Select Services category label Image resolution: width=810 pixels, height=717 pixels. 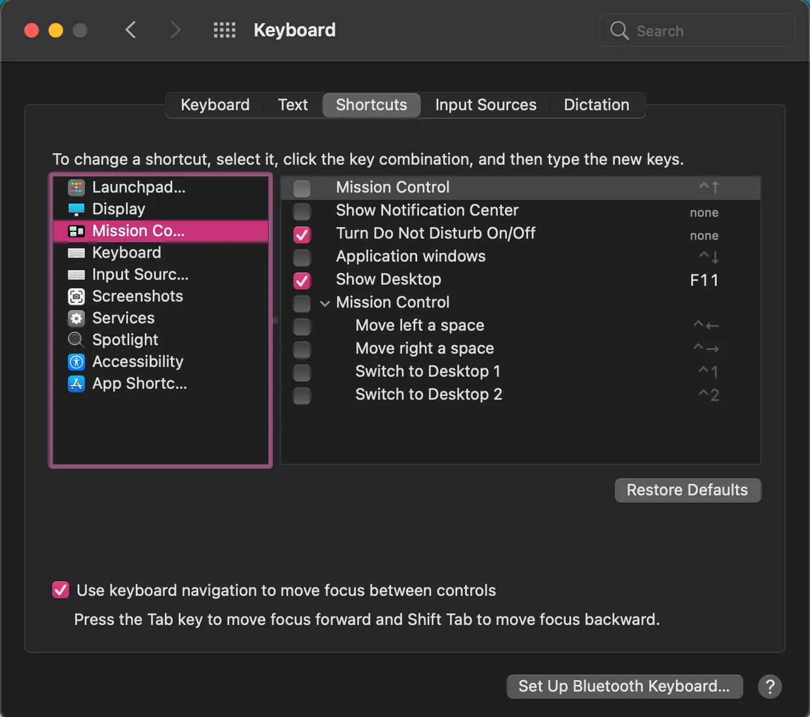pos(123,318)
